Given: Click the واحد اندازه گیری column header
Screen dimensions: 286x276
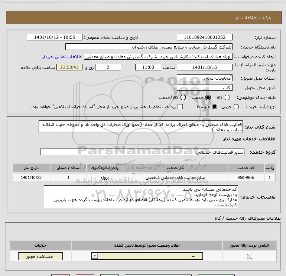Looking at the screenshot, I should click(x=104, y=168).
